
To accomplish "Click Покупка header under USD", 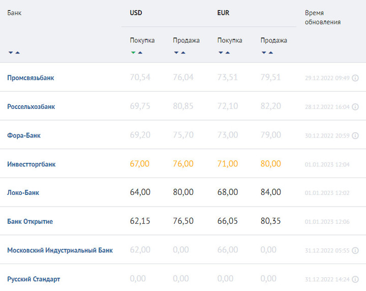I will tap(142, 40).
